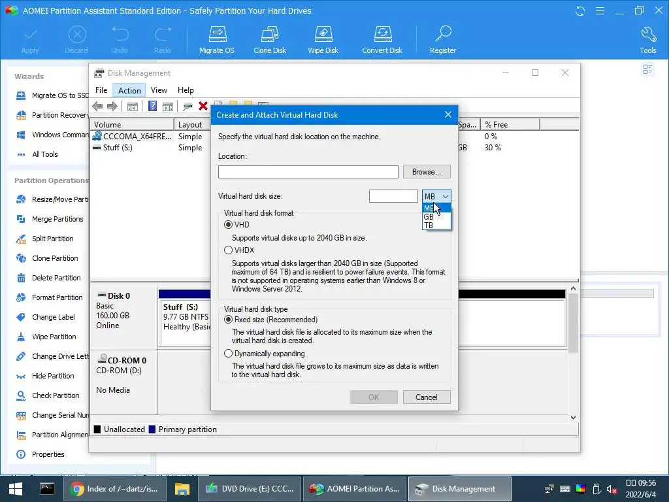Open Partition Recovery wizard
This screenshot has width=669, height=502.
tap(52, 115)
